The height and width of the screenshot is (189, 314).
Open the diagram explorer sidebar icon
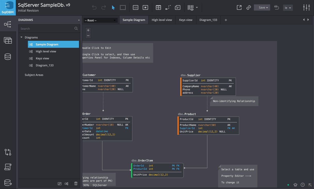(x=8, y=24)
